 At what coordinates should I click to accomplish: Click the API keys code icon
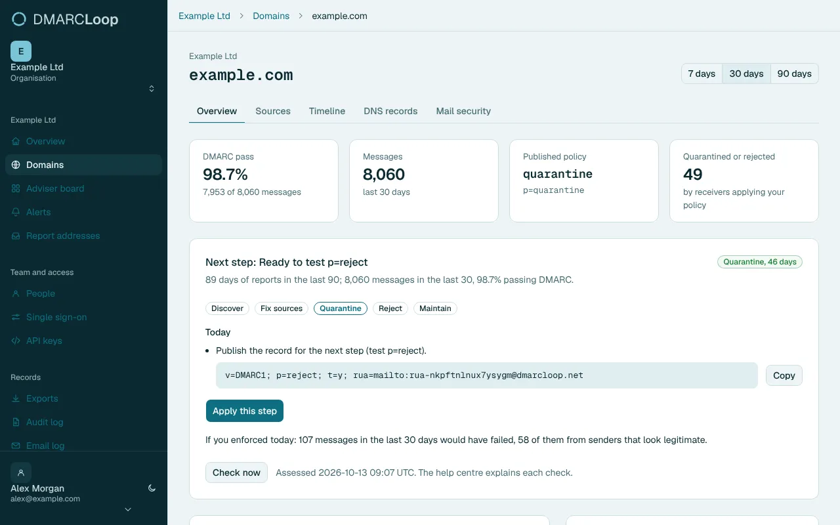click(16, 341)
